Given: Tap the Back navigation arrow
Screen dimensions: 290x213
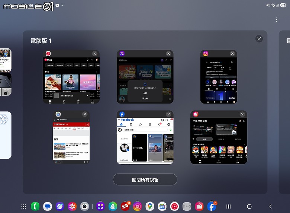Looking at the screenshot, I should 270,207.
